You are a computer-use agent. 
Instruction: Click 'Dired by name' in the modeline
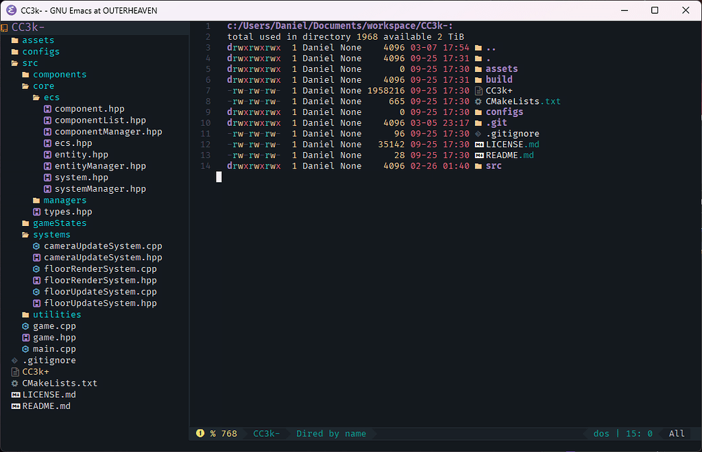[332, 433]
